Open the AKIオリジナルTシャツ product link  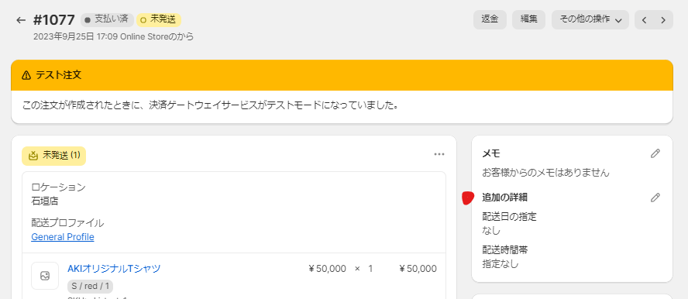point(114,269)
